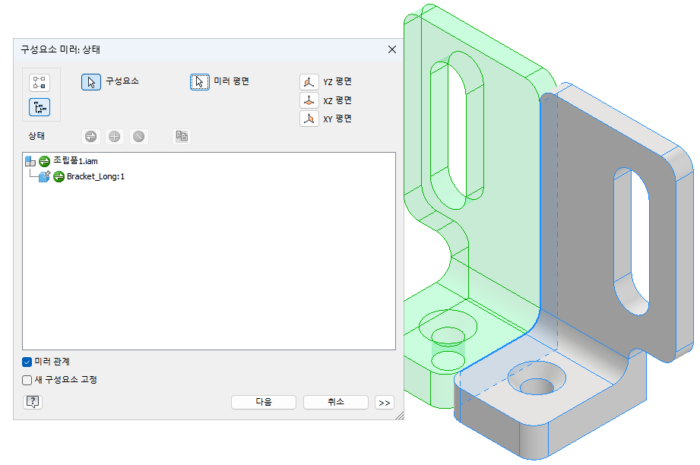Switch to the assembly structure view icon
Screen dimensions: 700x465
tap(40, 82)
